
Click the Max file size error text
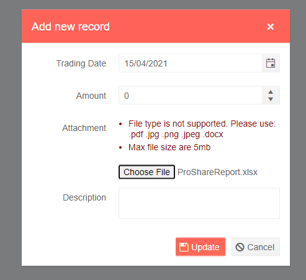pyautogui.click(x=169, y=147)
